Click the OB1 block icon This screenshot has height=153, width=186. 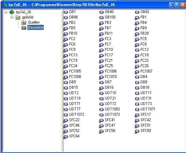pos(66,12)
